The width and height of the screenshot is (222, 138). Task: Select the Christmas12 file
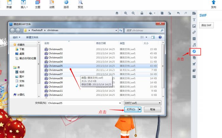click(x=101, y=95)
